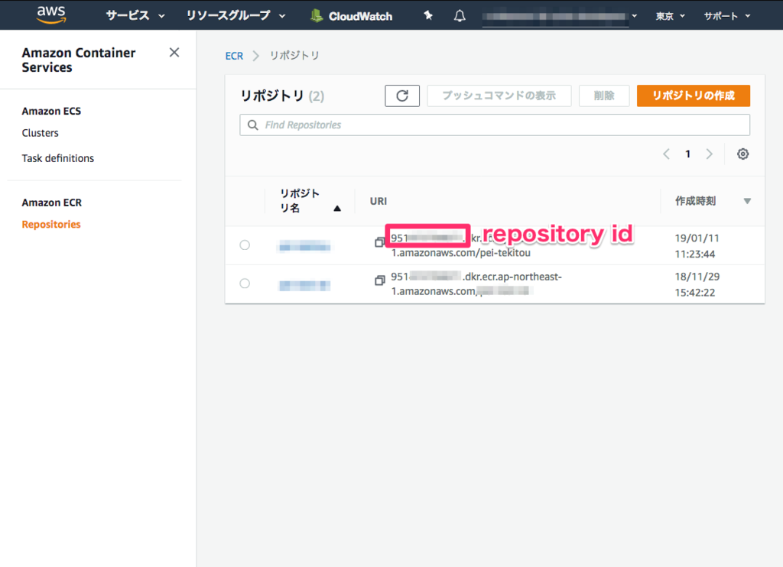This screenshot has width=783, height=567.
Task: Open the notifications bell
Action: pos(460,16)
